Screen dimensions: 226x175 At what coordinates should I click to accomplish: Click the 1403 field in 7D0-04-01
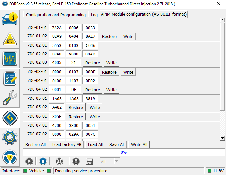click(x=74, y=81)
